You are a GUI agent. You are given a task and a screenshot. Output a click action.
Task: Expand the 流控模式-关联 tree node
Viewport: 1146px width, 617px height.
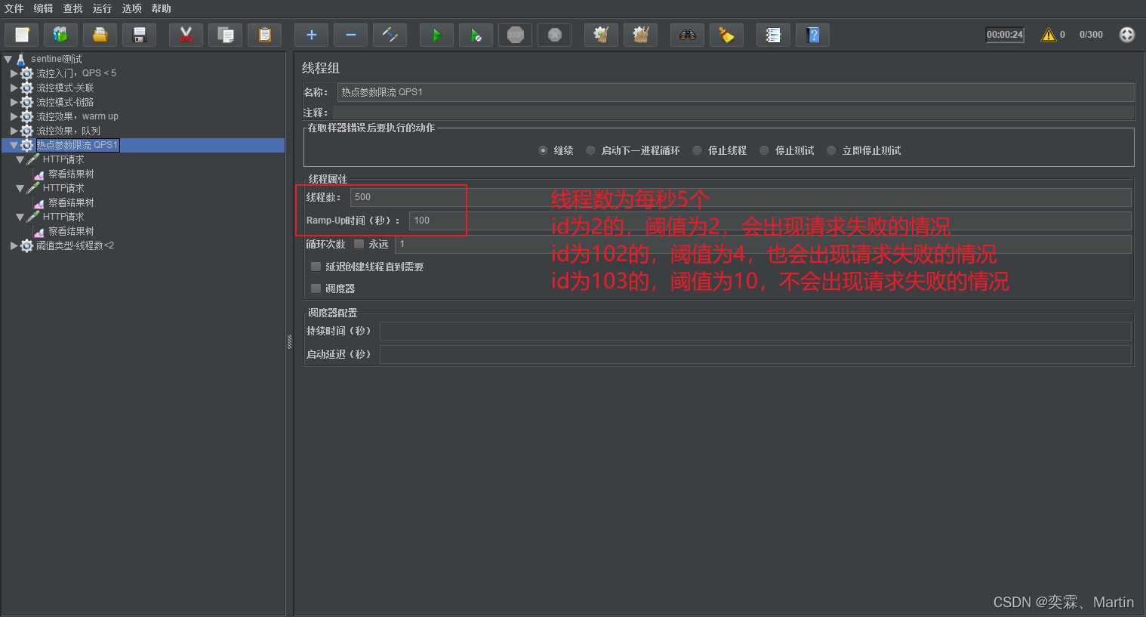(x=14, y=88)
